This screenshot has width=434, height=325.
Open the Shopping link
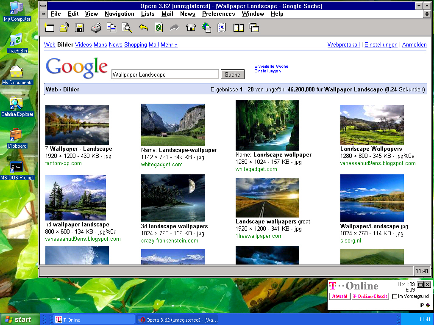(136, 44)
